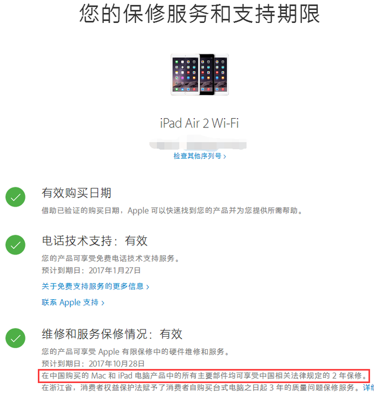This screenshot has height=396, width=374.
Task: Click the 电话技术支持：有效 heading
Action: (95, 241)
